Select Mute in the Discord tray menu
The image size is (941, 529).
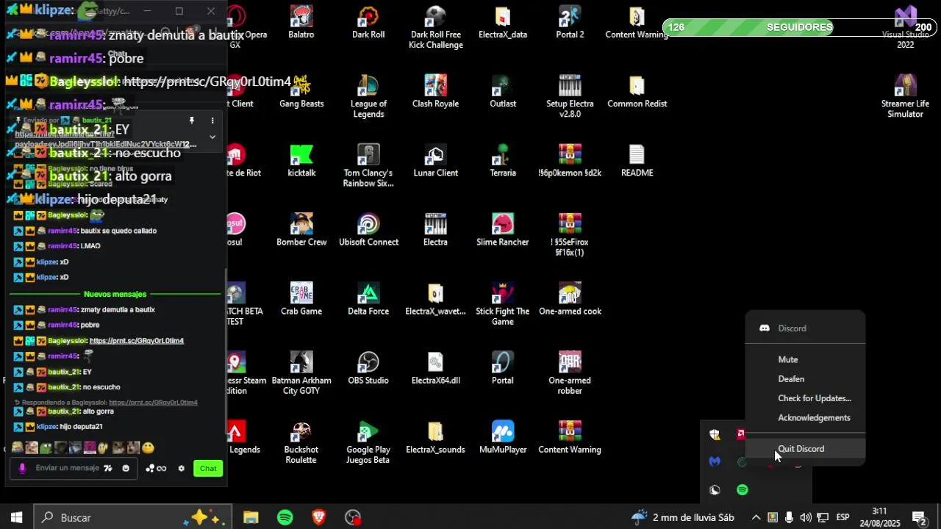click(x=805, y=359)
